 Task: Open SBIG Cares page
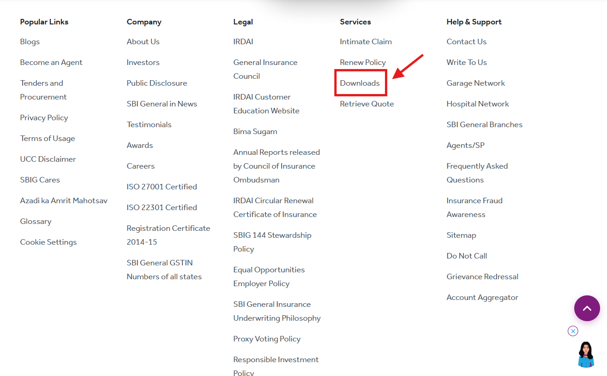pyautogui.click(x=40, y=180)
